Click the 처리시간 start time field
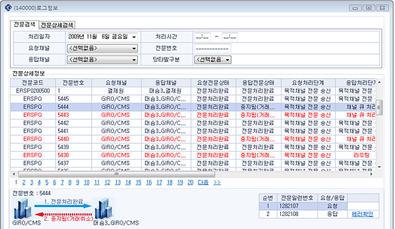Viewport: 395px width, 229px height. coord(202,37)
